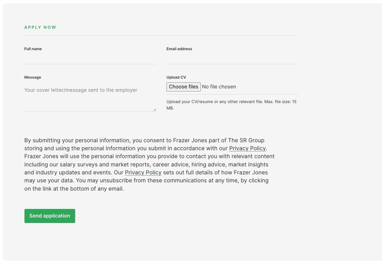Open Privacy Policy link after "accordance with our"
Screen dimensions: 382x264
click(247, 148)
